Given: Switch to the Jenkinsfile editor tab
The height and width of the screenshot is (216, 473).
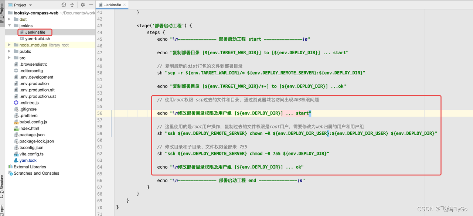Looking at the screenshot, I should click(112, 5).
